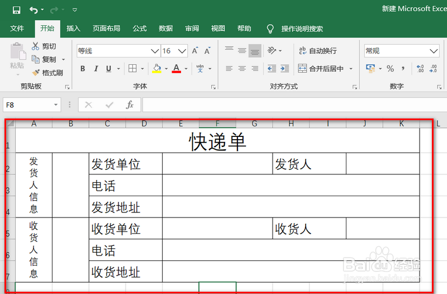Click the borders icon
This screenshot has width=447, height=294.
click(x=132, y=68)
